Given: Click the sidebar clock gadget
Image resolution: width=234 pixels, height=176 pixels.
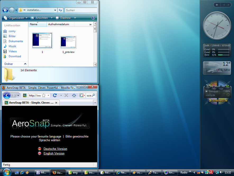Looking at the screenshot, I should pyautogui.click(x=217, y=25).
